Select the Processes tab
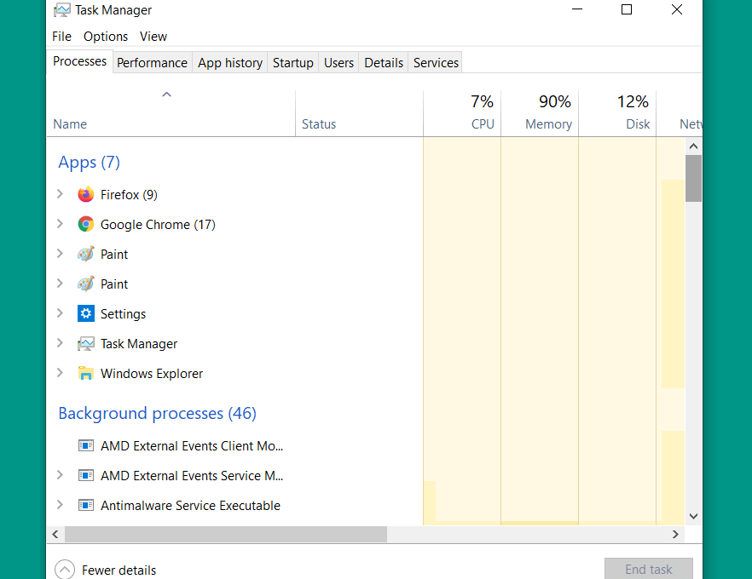The width and height of the screenshot is (752, 579). click(x=79, y=61)
